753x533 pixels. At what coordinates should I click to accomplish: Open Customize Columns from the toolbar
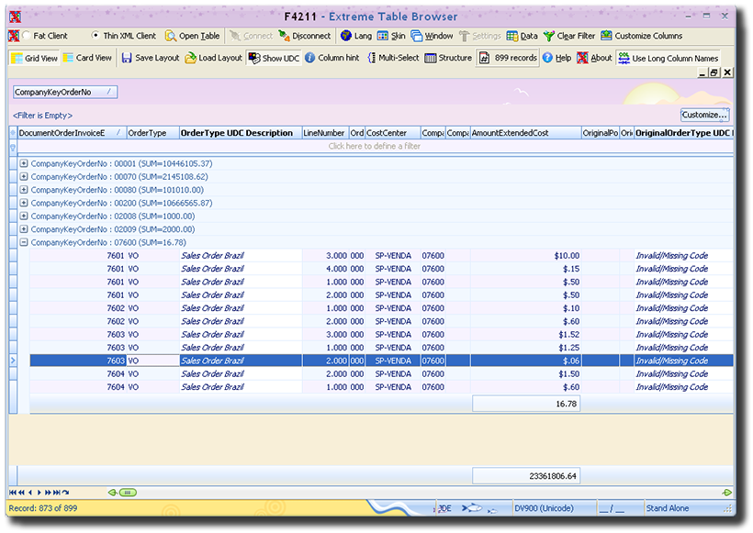[x=642, y=36]
